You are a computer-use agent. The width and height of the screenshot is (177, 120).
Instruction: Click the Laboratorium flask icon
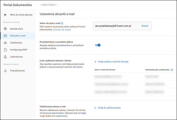(5, 57)
